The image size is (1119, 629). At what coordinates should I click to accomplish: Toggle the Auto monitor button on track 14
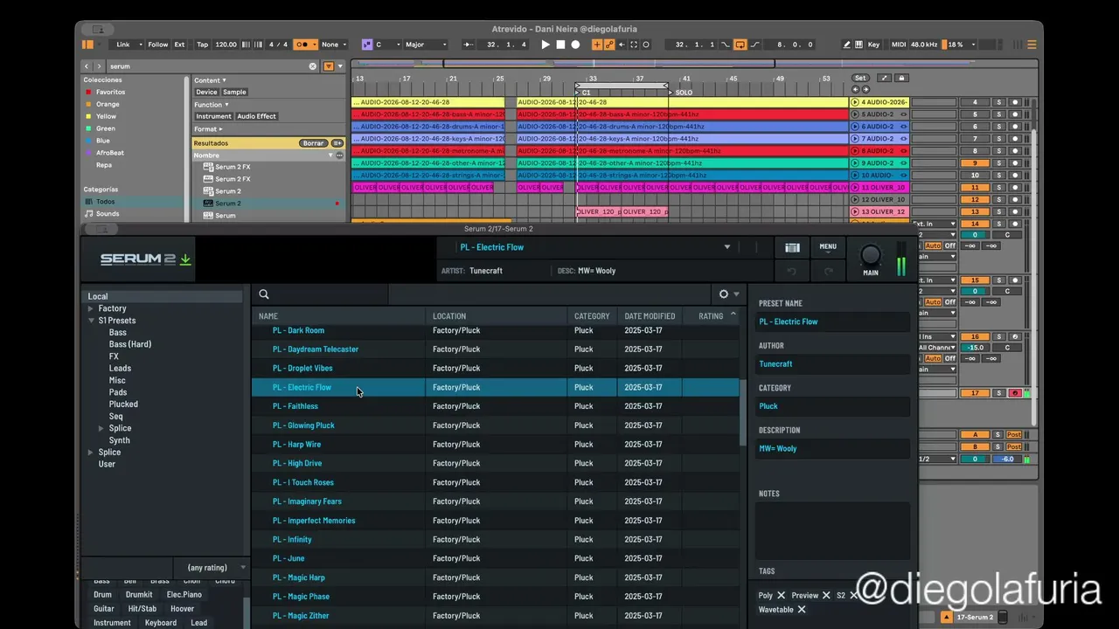tap(933, 245)
